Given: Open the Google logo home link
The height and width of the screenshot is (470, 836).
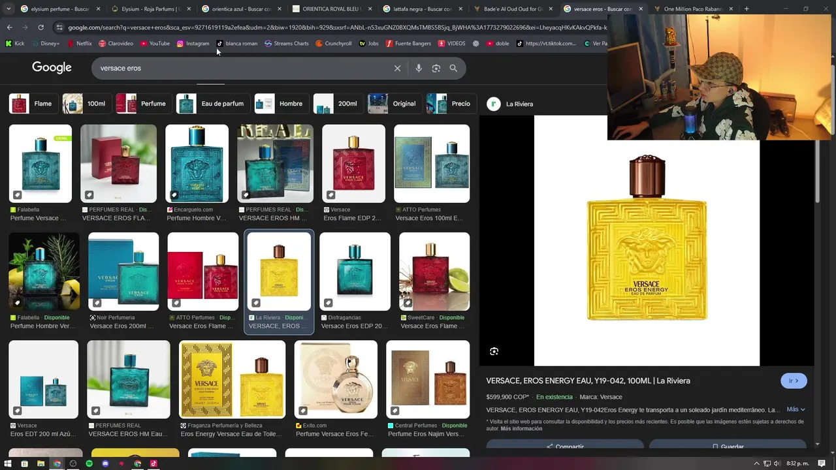Looking at the screenshot, I should click(x=52, y=68).
